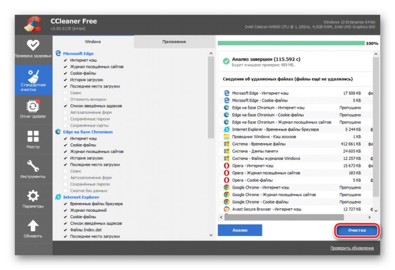Click the 412 661 КБ size value
Viewport: 395px width, 270px height.
click(x=351, y=144)
